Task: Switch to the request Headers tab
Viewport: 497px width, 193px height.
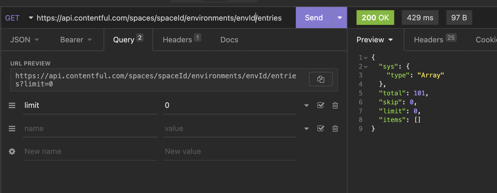Action: [182, 40]
